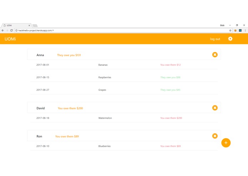This screenshot has width=248, height=176.
Task: Select David name heading
Action: pyautogui.click(x=41, y=108)
